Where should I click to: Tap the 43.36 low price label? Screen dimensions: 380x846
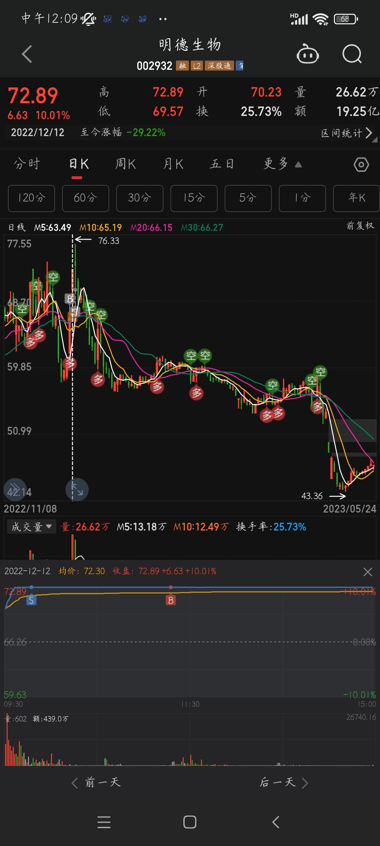click(312, 496)
